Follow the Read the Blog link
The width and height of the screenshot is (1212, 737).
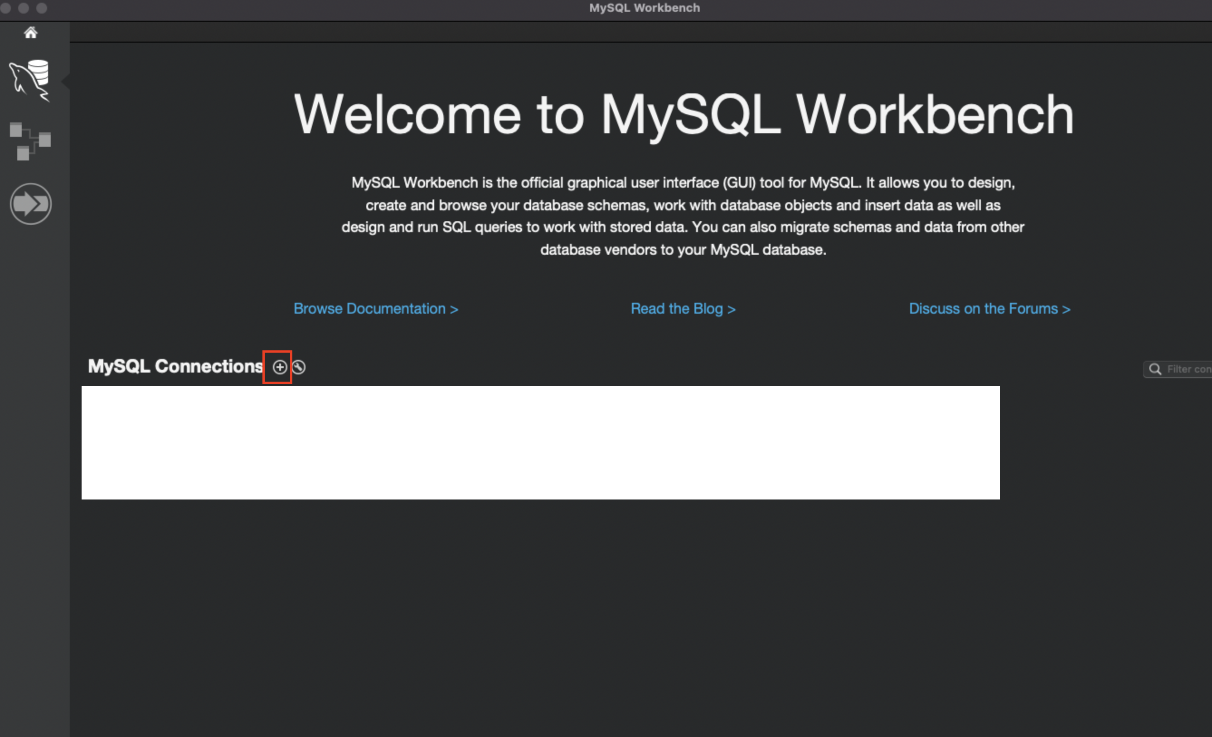click(683, 309)
